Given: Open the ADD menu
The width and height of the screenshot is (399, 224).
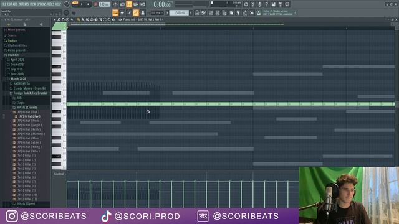Looking at the screenshot, I should pos(15,4).
